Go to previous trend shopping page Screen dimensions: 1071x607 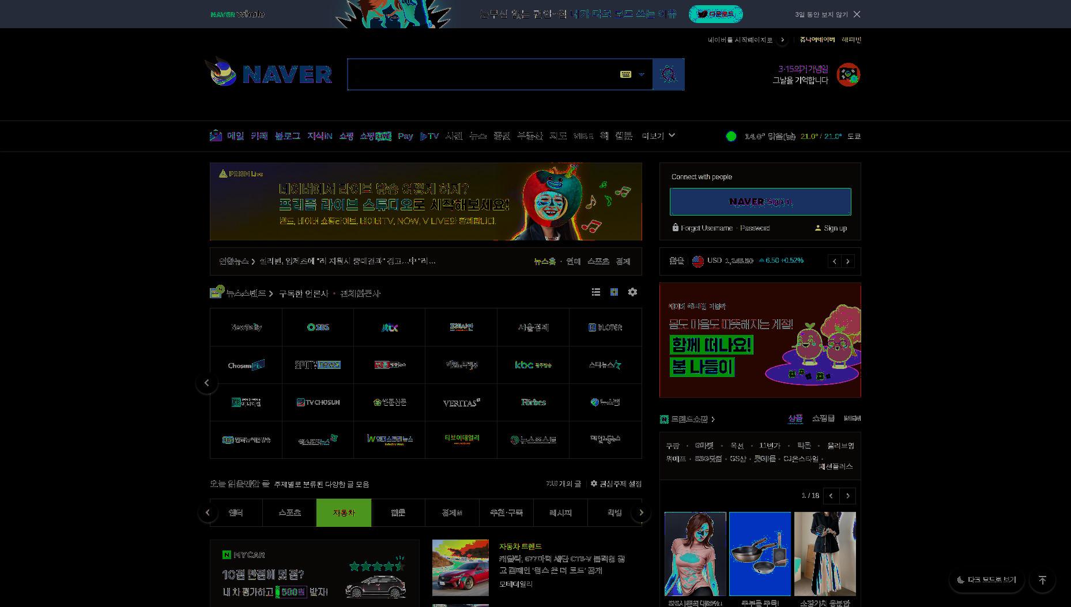831,496
